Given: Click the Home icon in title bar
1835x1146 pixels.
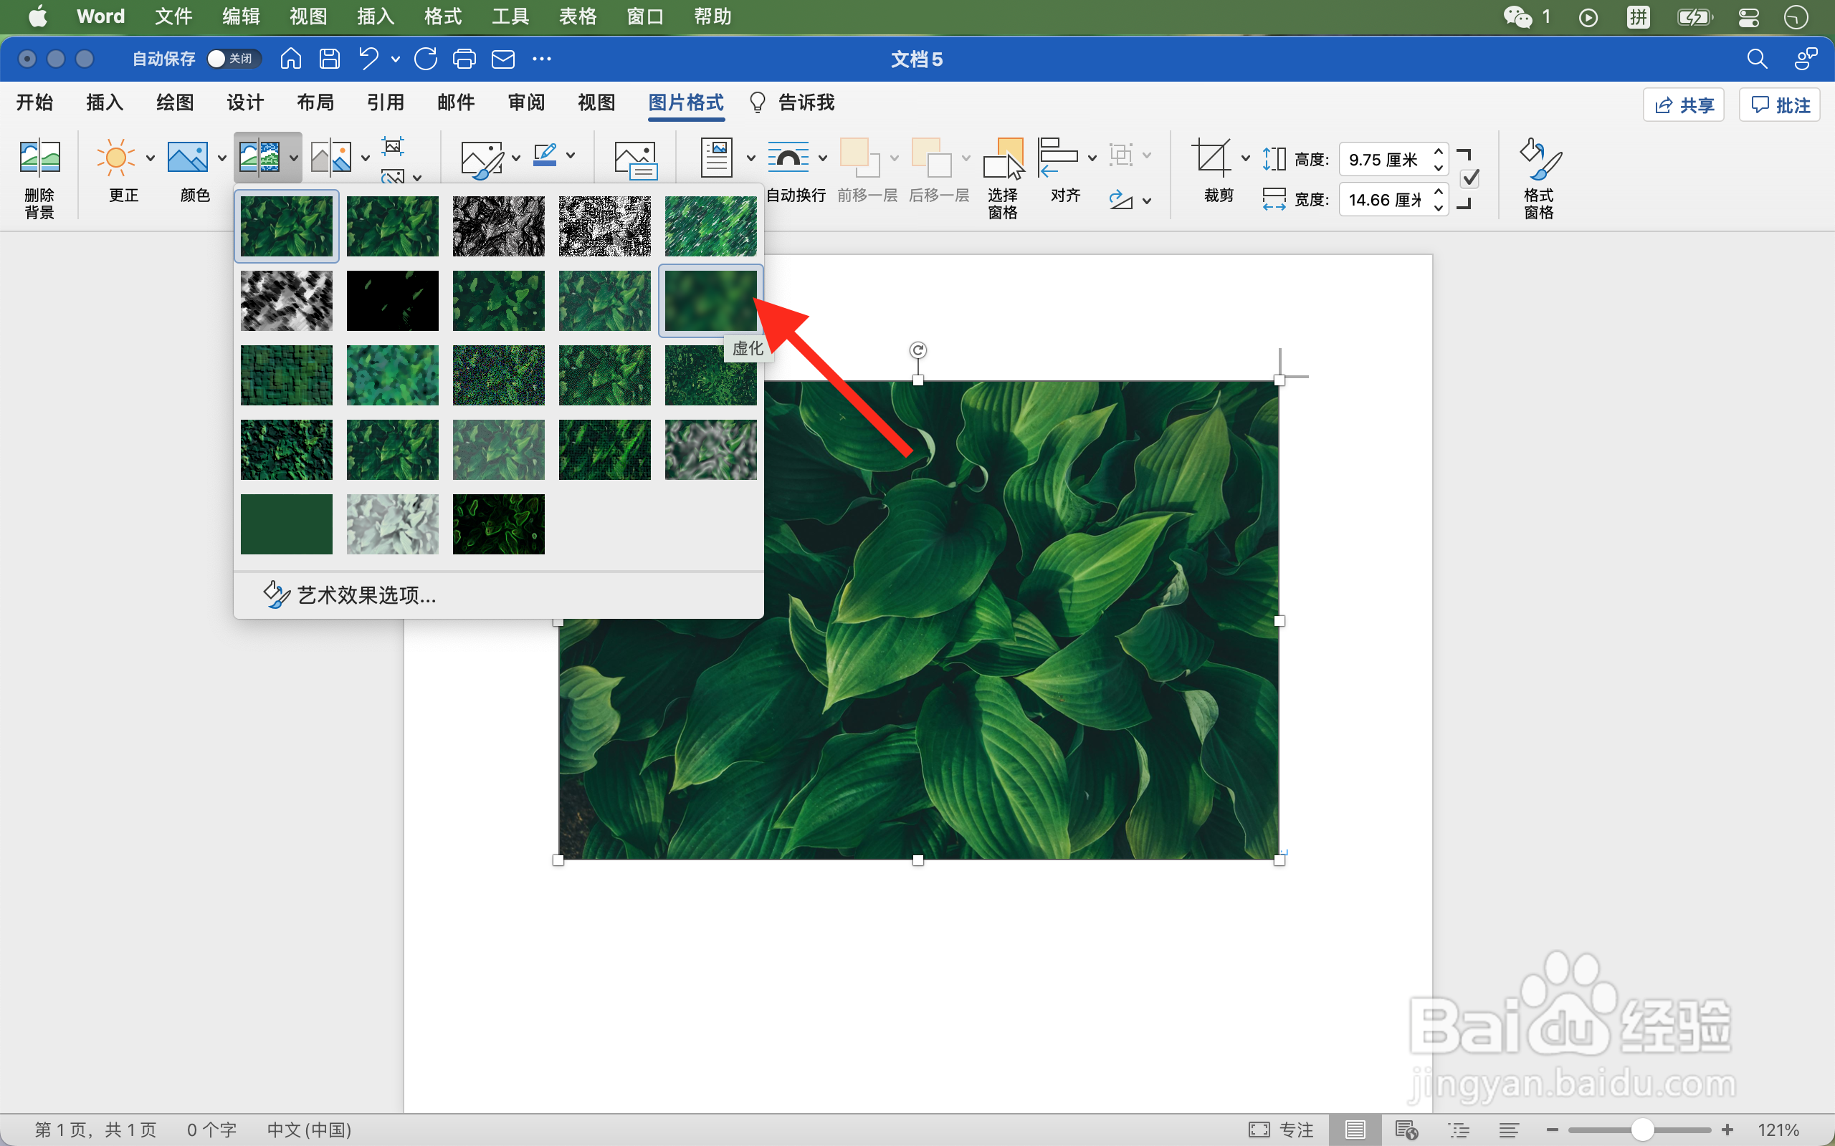Looking at the screenshot, I should click(x=291, y=58).
